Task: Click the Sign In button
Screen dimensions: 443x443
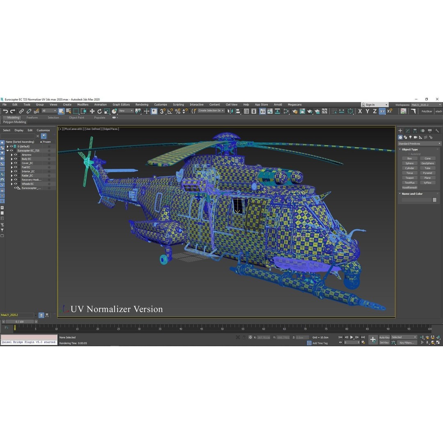Action: point(374,105)
